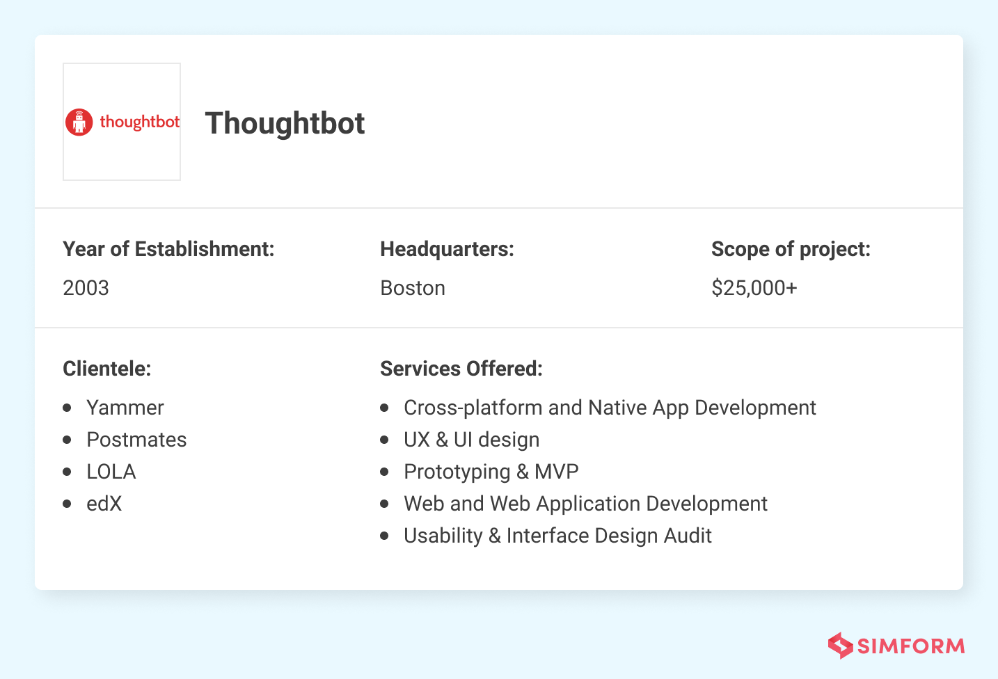The image size is (998, 679).
Task: Click the Simform logo icon
Action: [840, 646]
